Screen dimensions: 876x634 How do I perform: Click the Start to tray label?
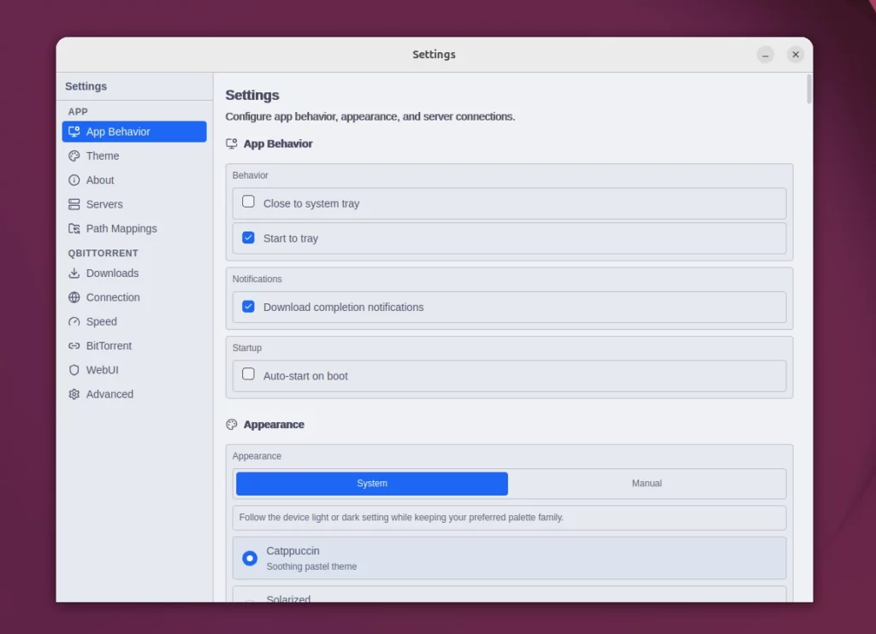pos(291,238)
